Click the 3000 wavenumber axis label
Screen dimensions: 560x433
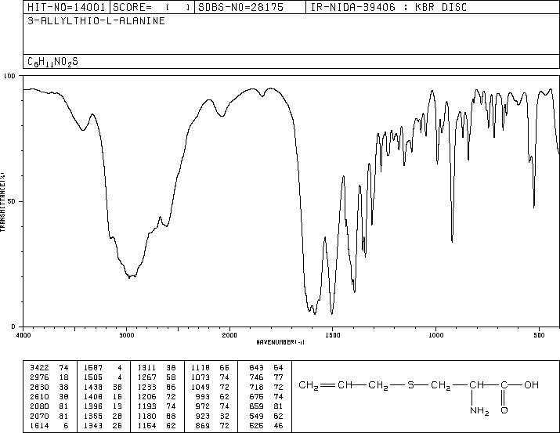point(126,335)
